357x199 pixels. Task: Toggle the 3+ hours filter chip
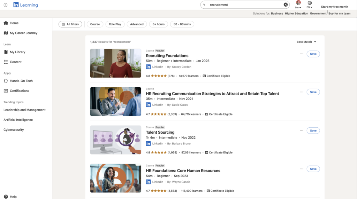click(x=159, y=24)
